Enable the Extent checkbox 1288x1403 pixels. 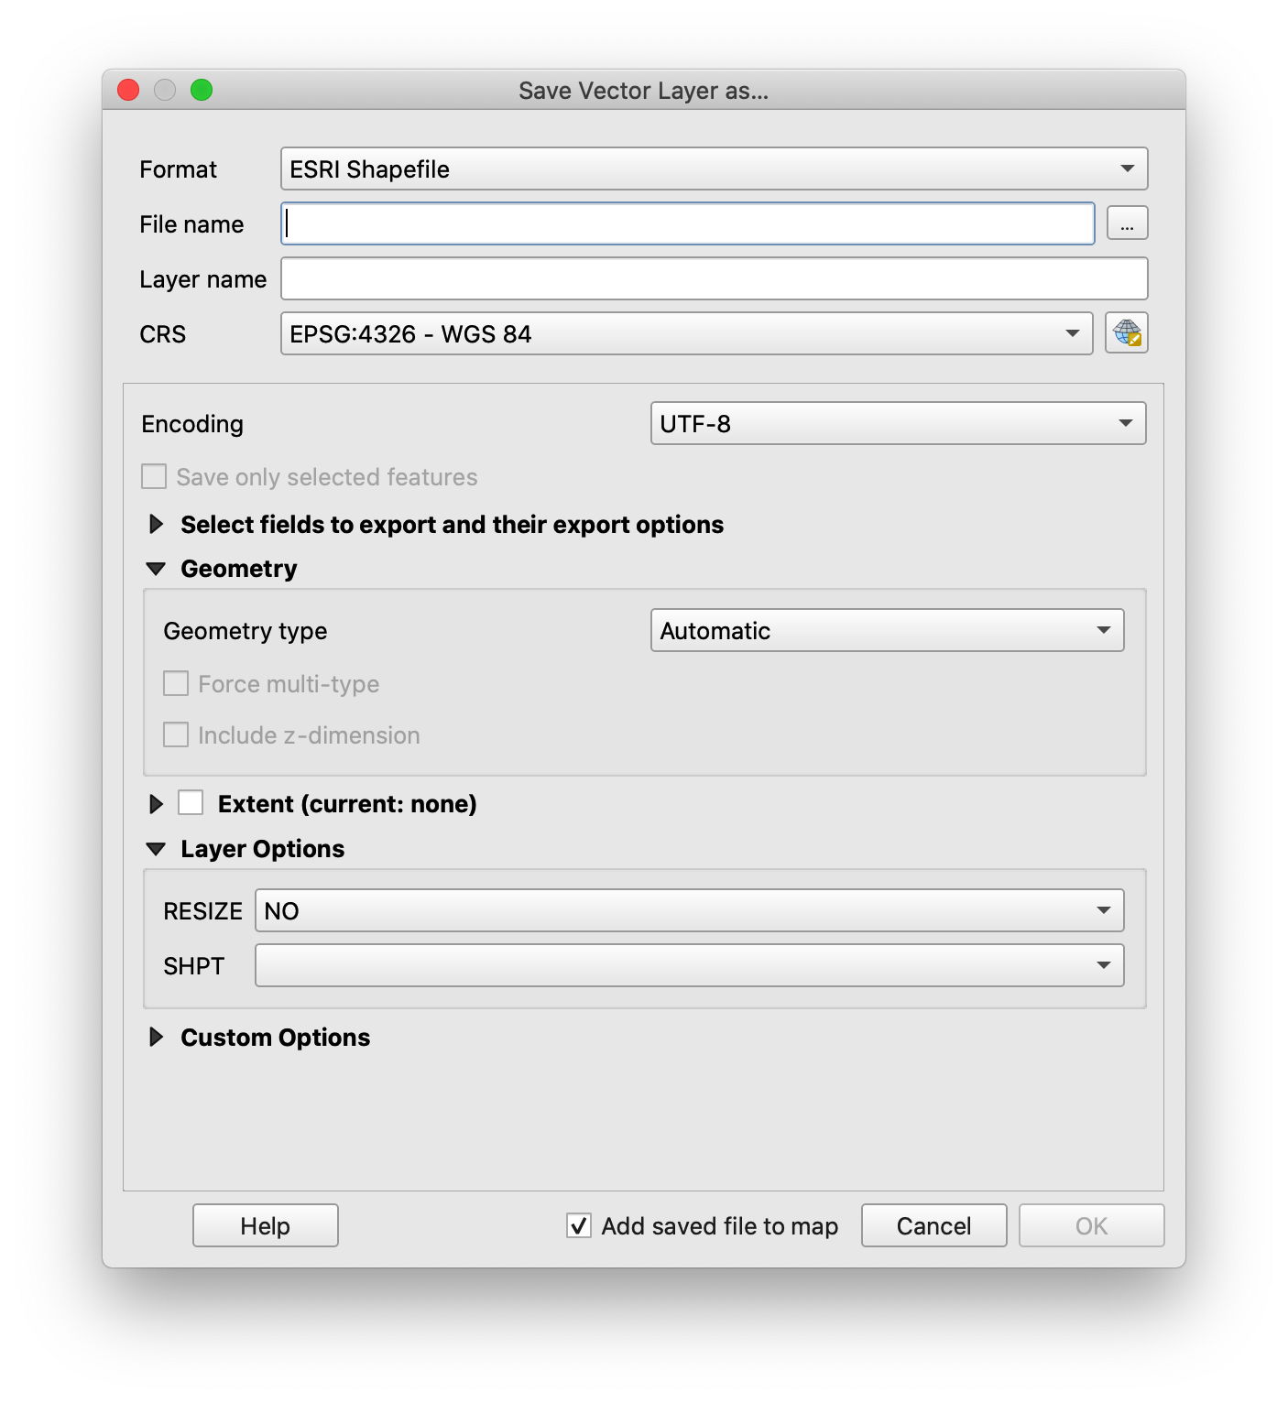(x=191, y=803)
